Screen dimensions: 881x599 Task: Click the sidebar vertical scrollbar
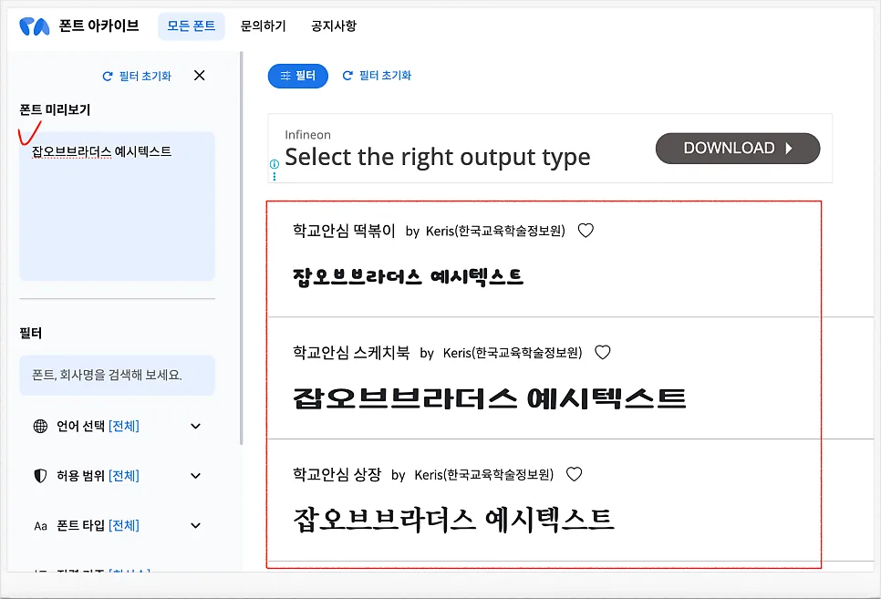pos(241,248)
